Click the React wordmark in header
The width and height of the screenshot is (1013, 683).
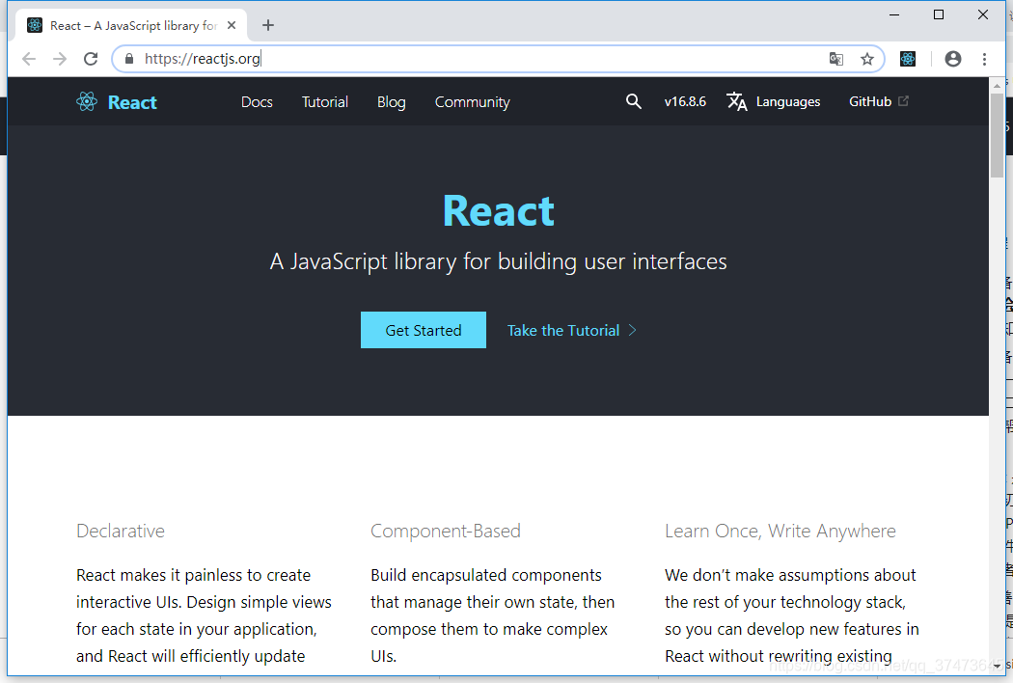pyautogui.click(x=132, y=102)
